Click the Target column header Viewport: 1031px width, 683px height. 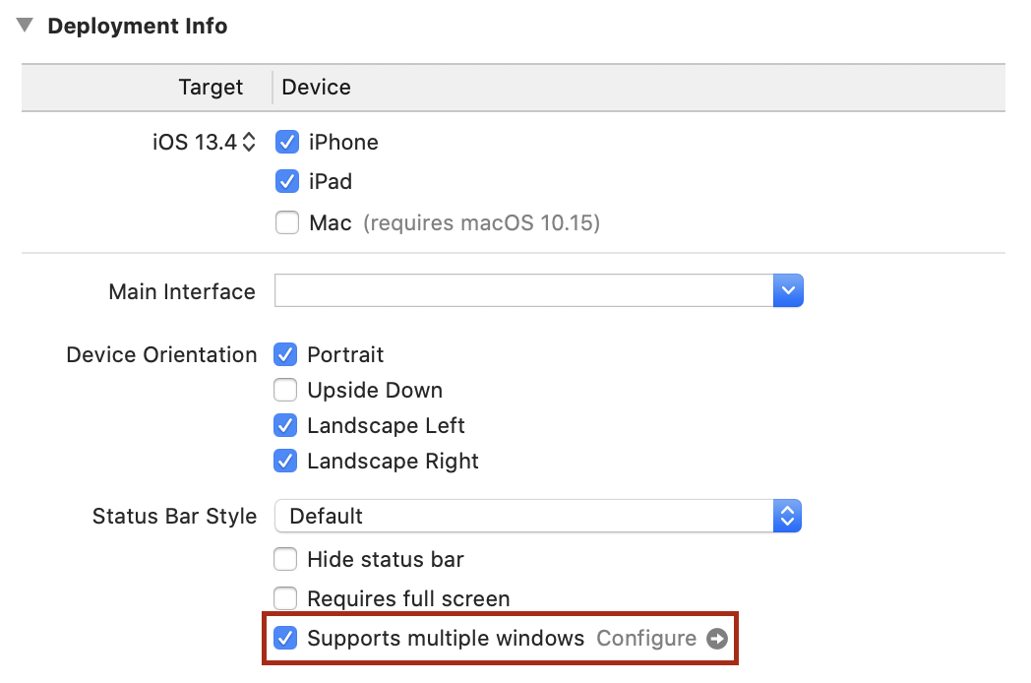[211, 88]
